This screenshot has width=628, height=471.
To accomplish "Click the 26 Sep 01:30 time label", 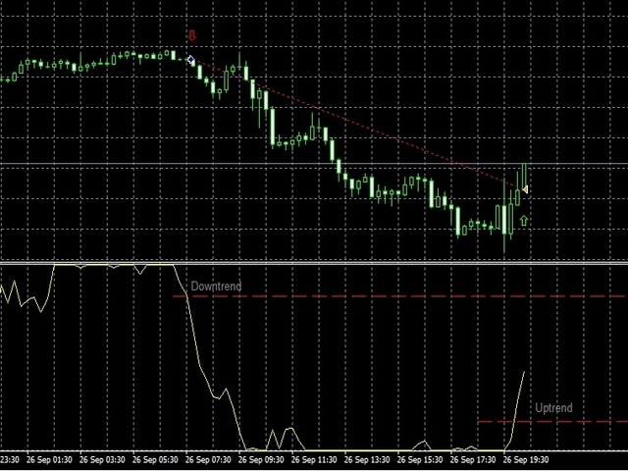I will coord(49,460).
